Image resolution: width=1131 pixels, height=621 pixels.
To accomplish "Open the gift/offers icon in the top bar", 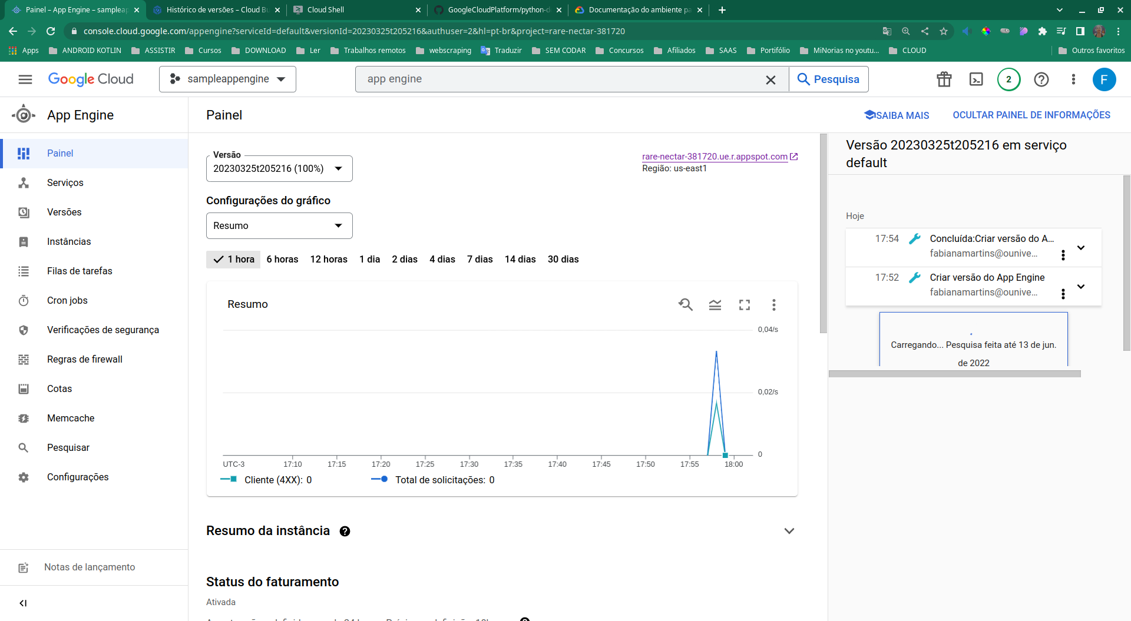I will point(944,79).
